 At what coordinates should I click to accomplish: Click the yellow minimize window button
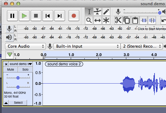12,4
